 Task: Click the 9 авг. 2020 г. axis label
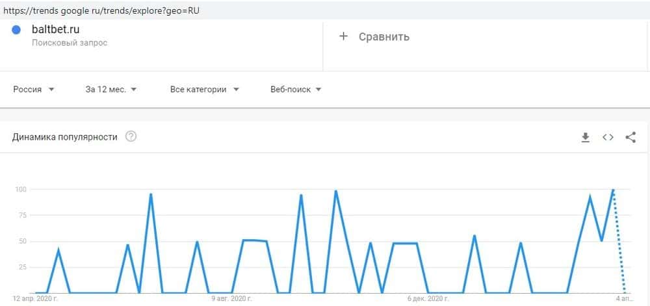point(232,299)
